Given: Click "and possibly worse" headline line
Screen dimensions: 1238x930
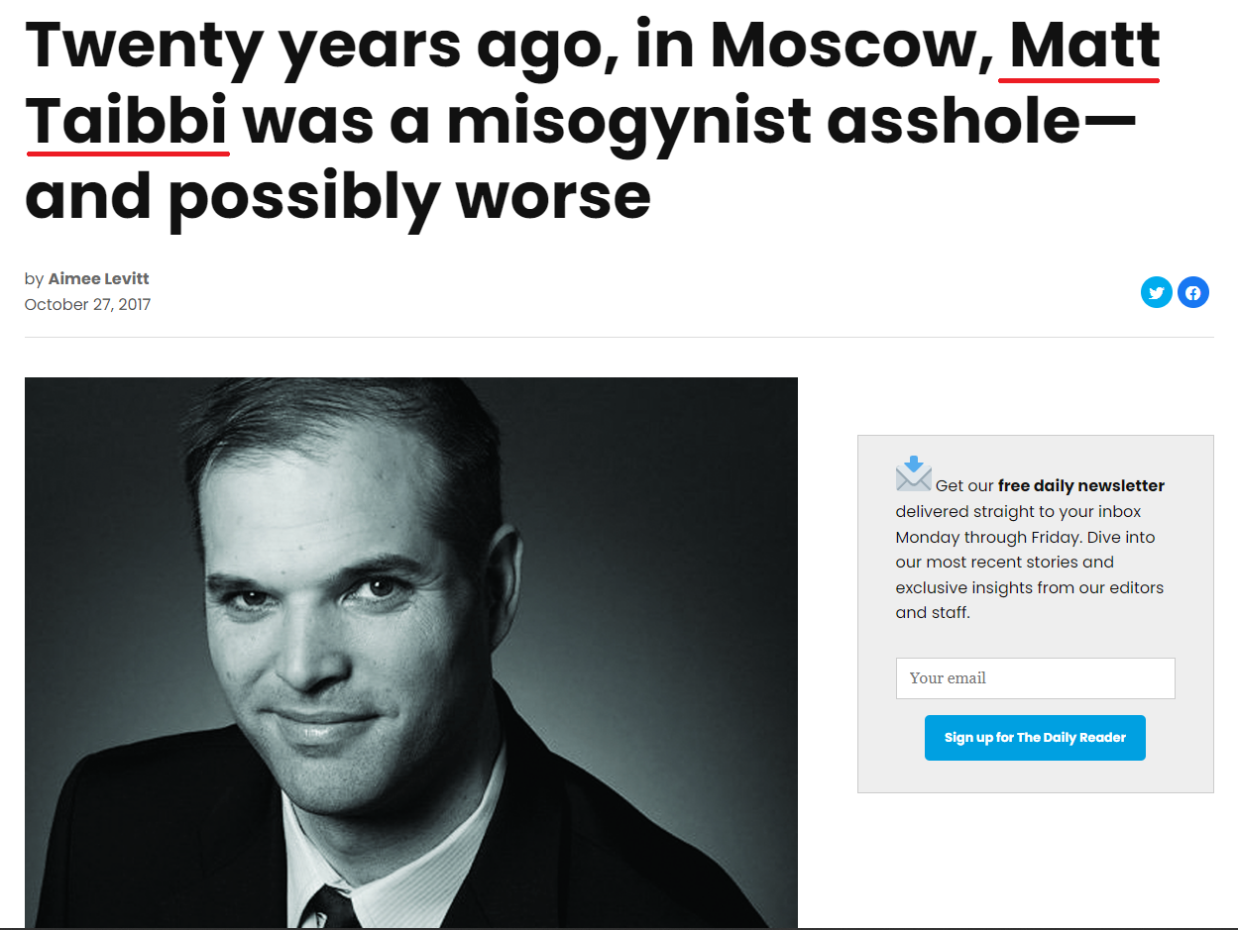Looking at the screenshot, I should coord(337,197).
